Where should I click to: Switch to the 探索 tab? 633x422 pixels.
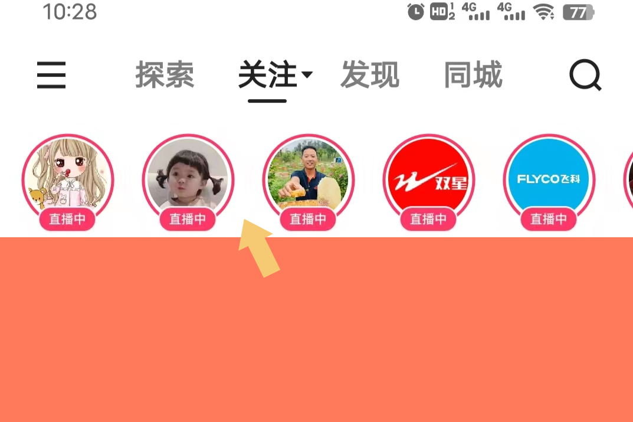pos(165,75)
